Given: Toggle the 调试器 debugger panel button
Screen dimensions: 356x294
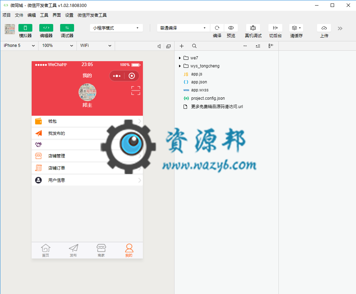Looking at the screenshot, I should tap(67, 28).
